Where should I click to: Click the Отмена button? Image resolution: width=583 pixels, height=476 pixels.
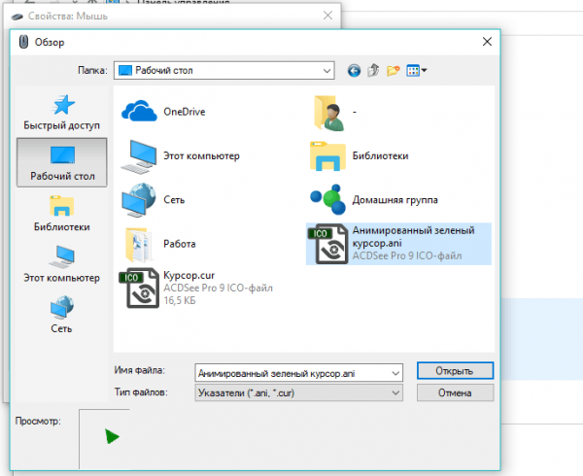(x=455, y=392)
